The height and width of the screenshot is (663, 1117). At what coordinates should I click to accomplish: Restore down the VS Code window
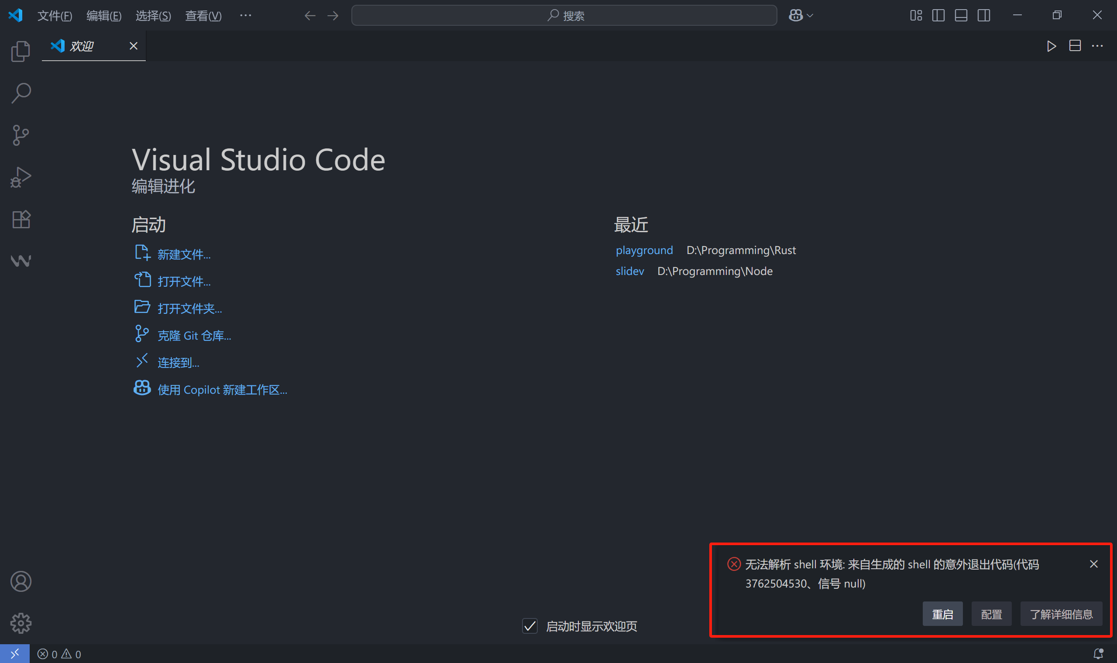1057,16
